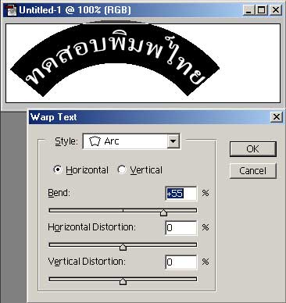Click the Vertical Distortion value field
This screenshot has width=286, height=303.
pyautogui.click(x=181, y=262)
